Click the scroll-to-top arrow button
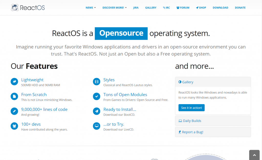262x160 pixels. point(254,155)
